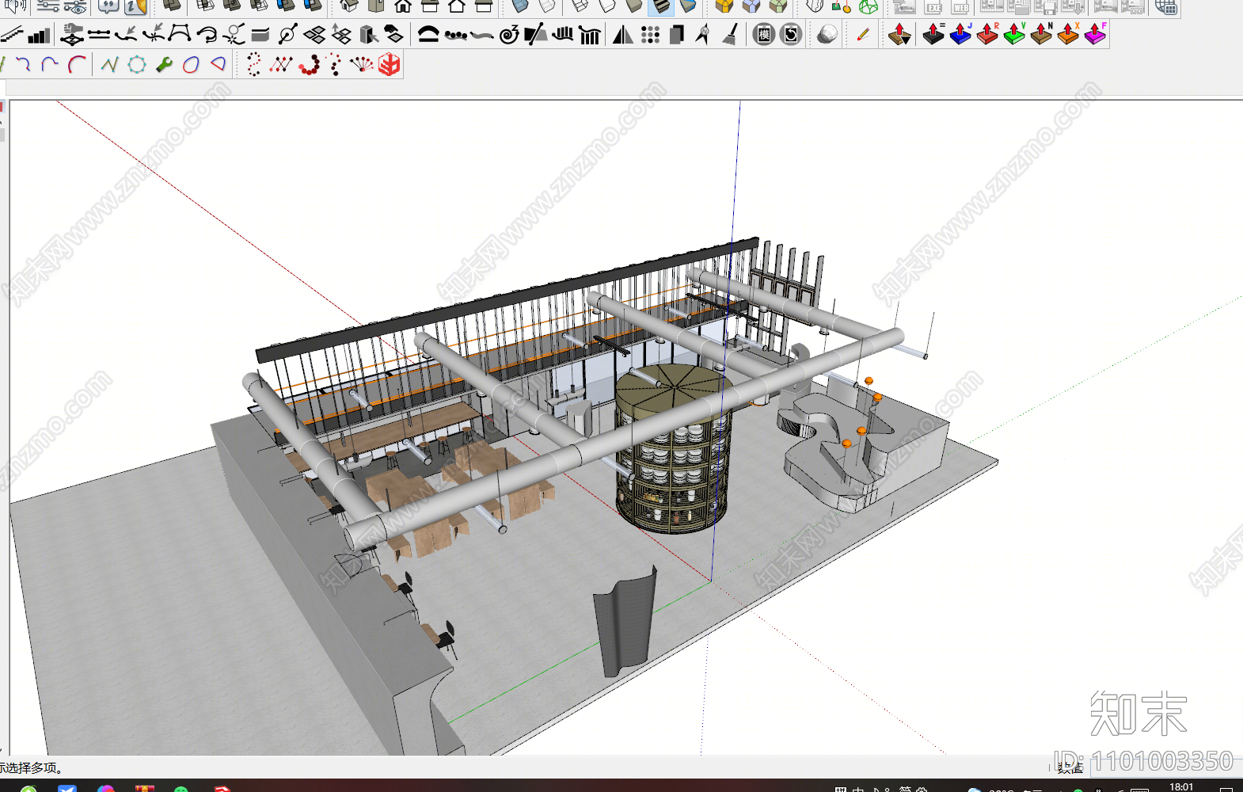This screenshot has height=792, width=1243.
Task: Select the bezier trapezoid curve tool
Action: coord(180,34)
